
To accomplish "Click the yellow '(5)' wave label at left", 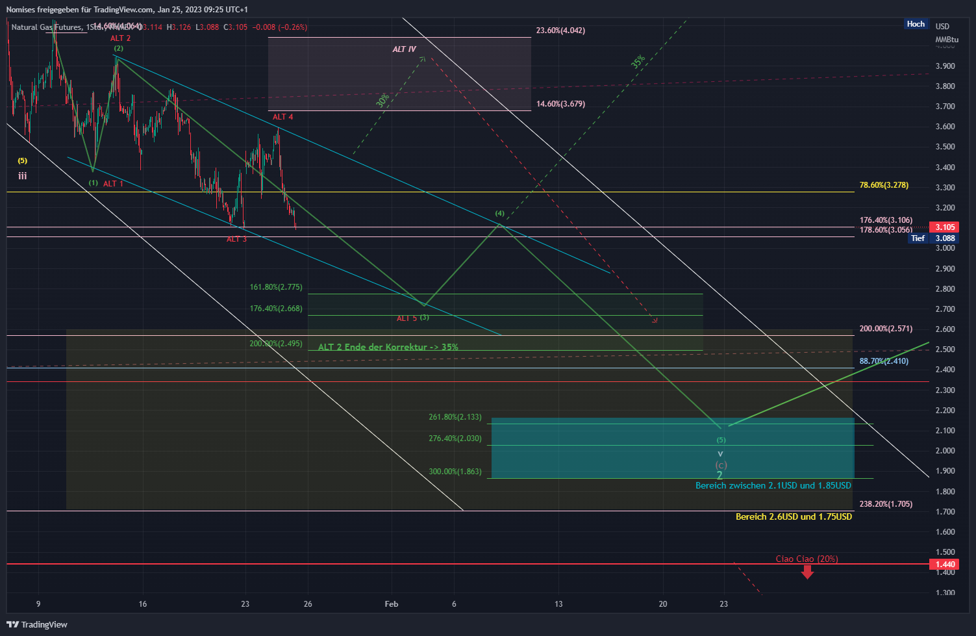I will (23, 161).
